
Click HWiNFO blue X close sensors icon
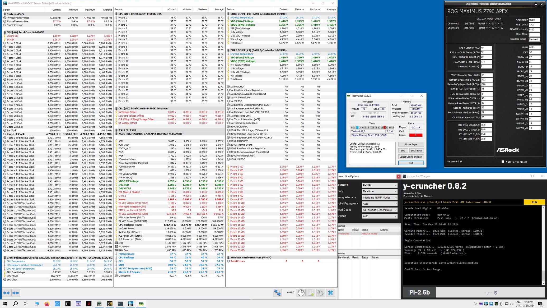click(x=330, y=293)
